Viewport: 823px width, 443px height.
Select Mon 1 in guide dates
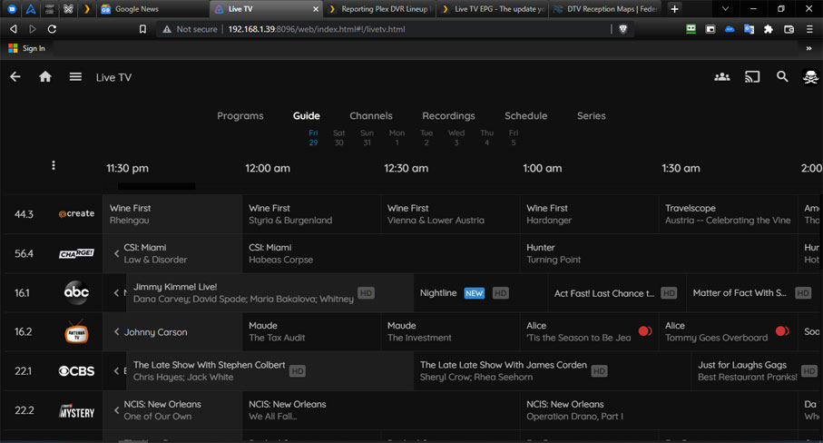pyautogui.click(x=397, y=137)
